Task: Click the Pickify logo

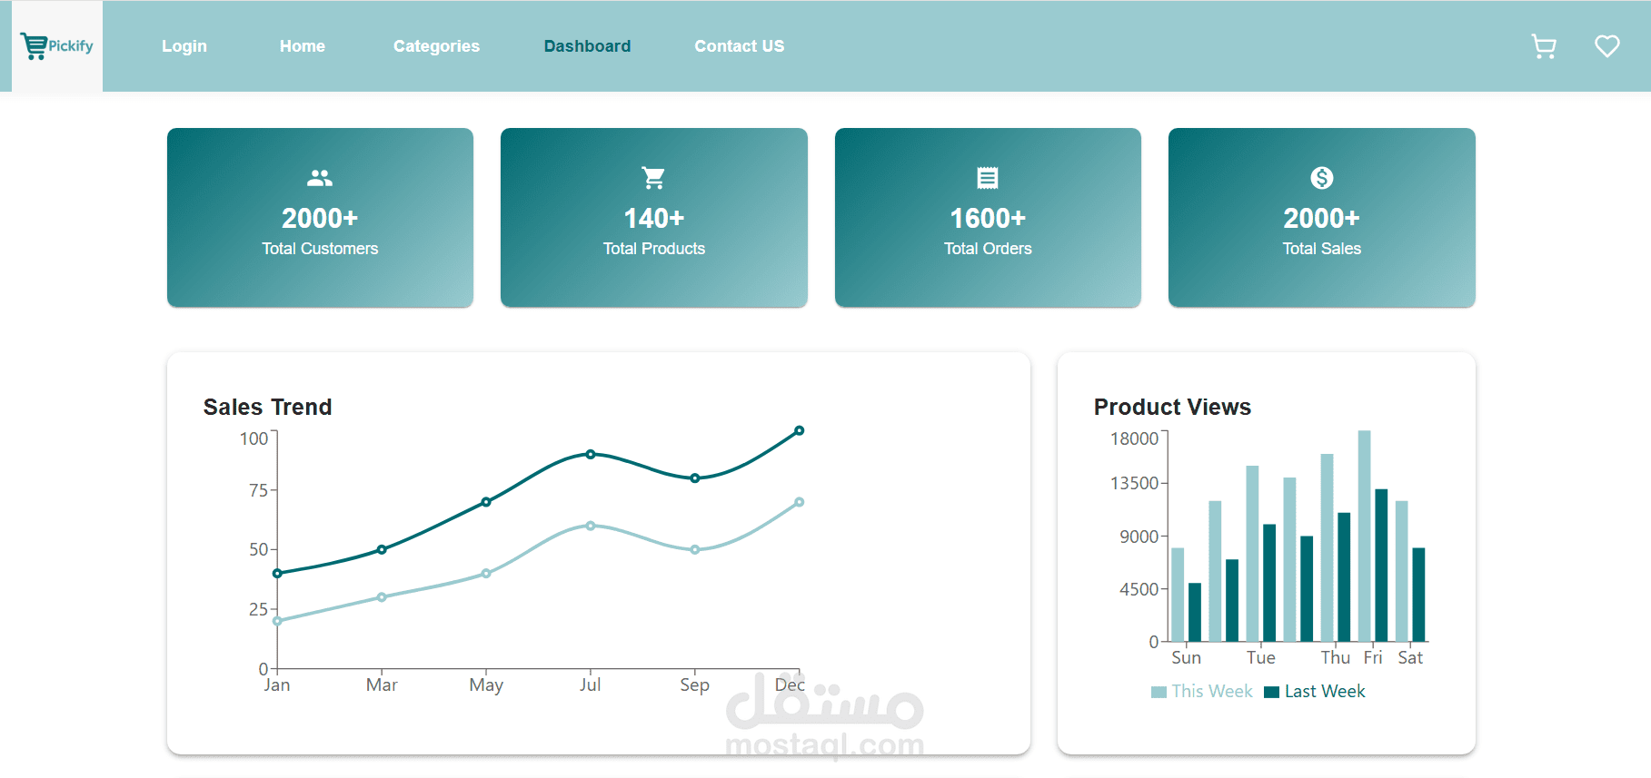Action: click(x=57, y=46)
